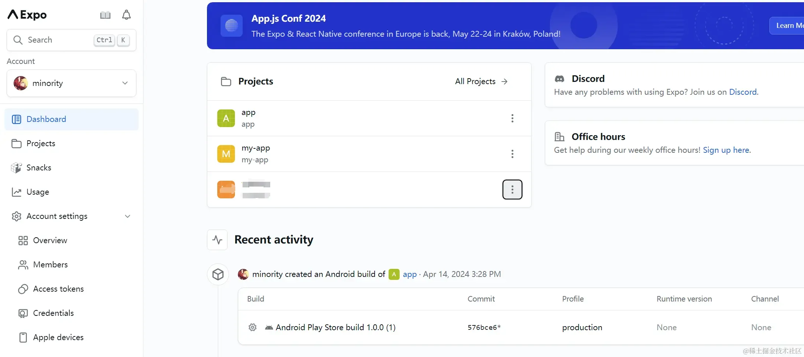Open Snacks in the sidebar

pos(71,168)
